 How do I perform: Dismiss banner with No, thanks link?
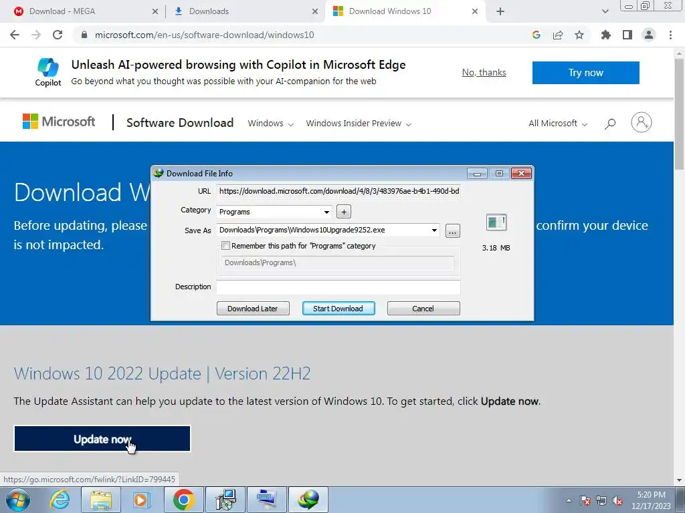click(484, 72)
